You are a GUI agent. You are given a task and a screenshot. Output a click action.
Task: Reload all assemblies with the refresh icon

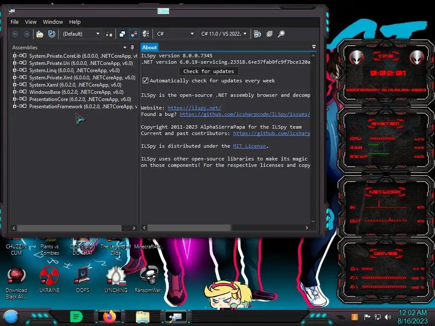(51, 34)
